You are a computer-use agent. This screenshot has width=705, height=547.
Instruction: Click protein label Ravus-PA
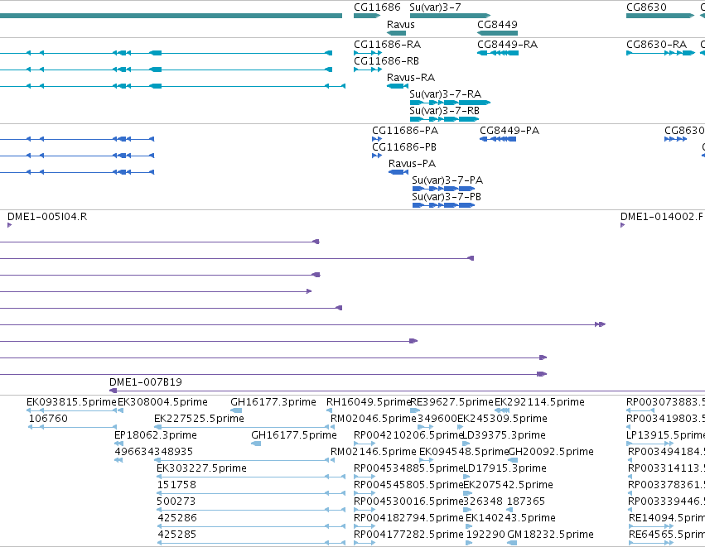point(412,164)
